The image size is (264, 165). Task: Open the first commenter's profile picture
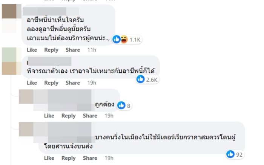tap(9, 12)
